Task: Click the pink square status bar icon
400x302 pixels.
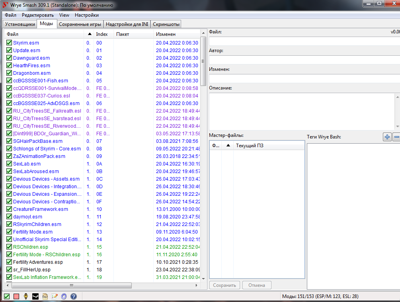Action: [16, 296]
